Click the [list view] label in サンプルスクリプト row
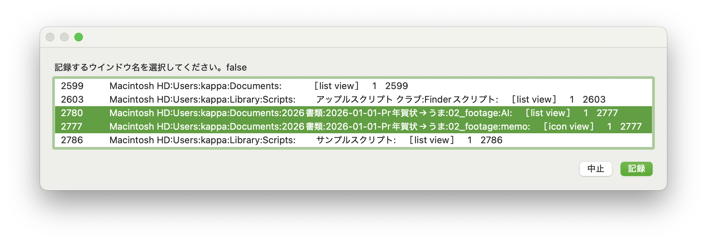This screenshot has height=243, width=707. 432,140
